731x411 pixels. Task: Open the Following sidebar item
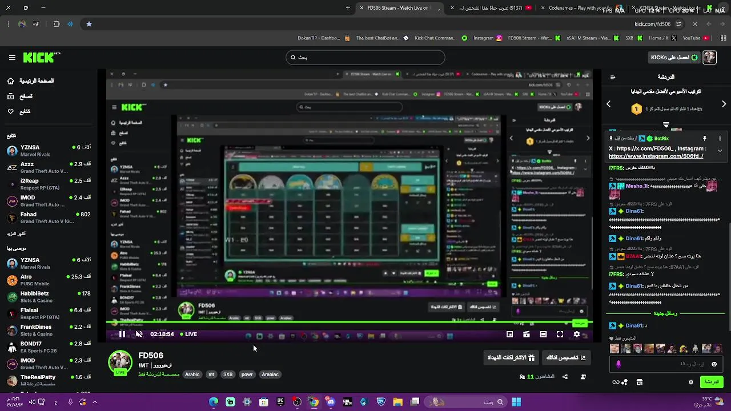19,111
